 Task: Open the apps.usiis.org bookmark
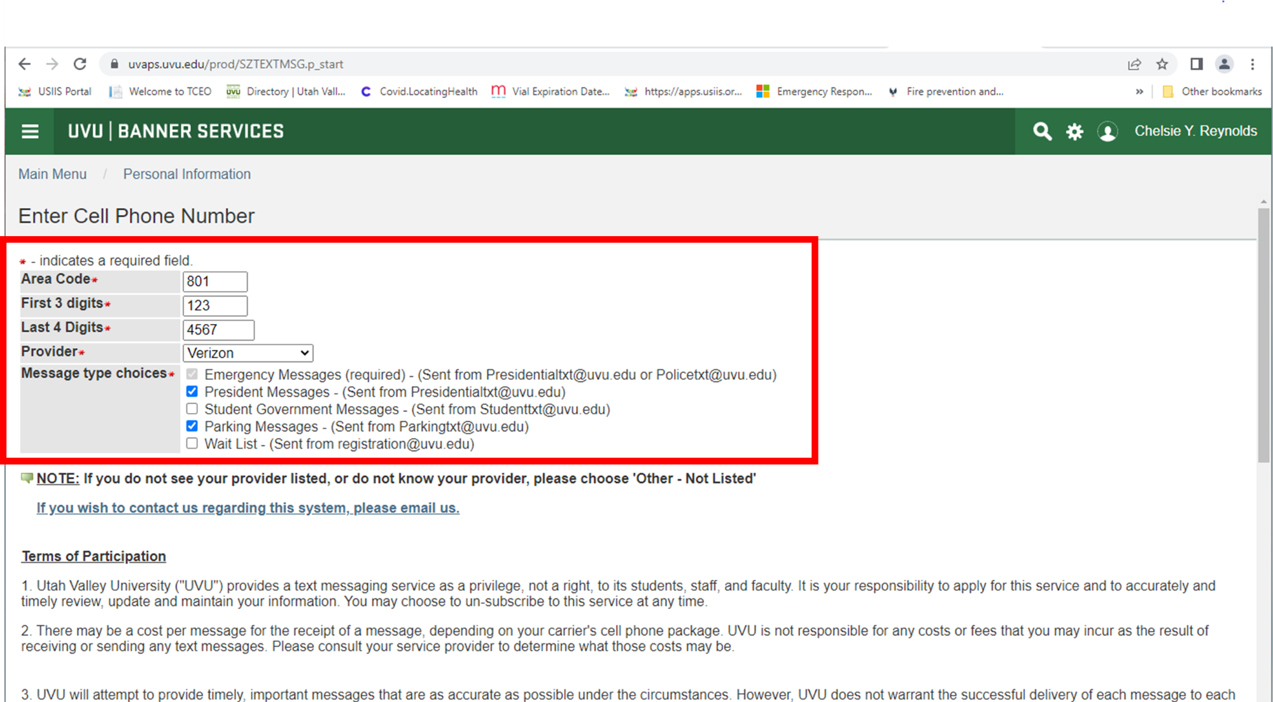pyautogui.click(x=684, y=92)
